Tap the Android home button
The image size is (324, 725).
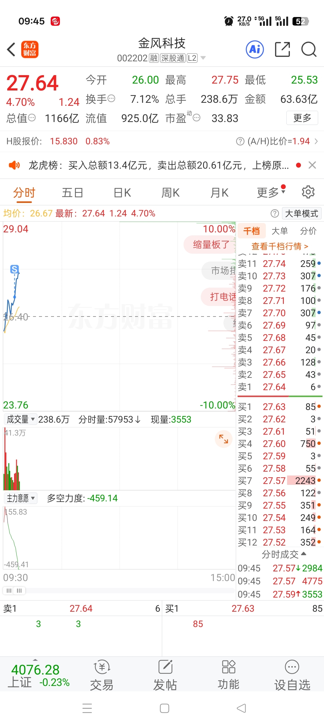164,708
